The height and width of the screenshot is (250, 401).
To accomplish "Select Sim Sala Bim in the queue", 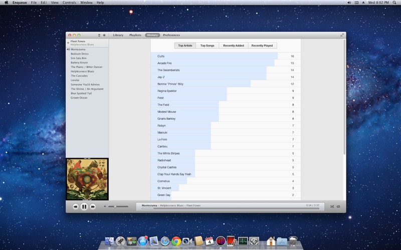I will click(79, 58).
